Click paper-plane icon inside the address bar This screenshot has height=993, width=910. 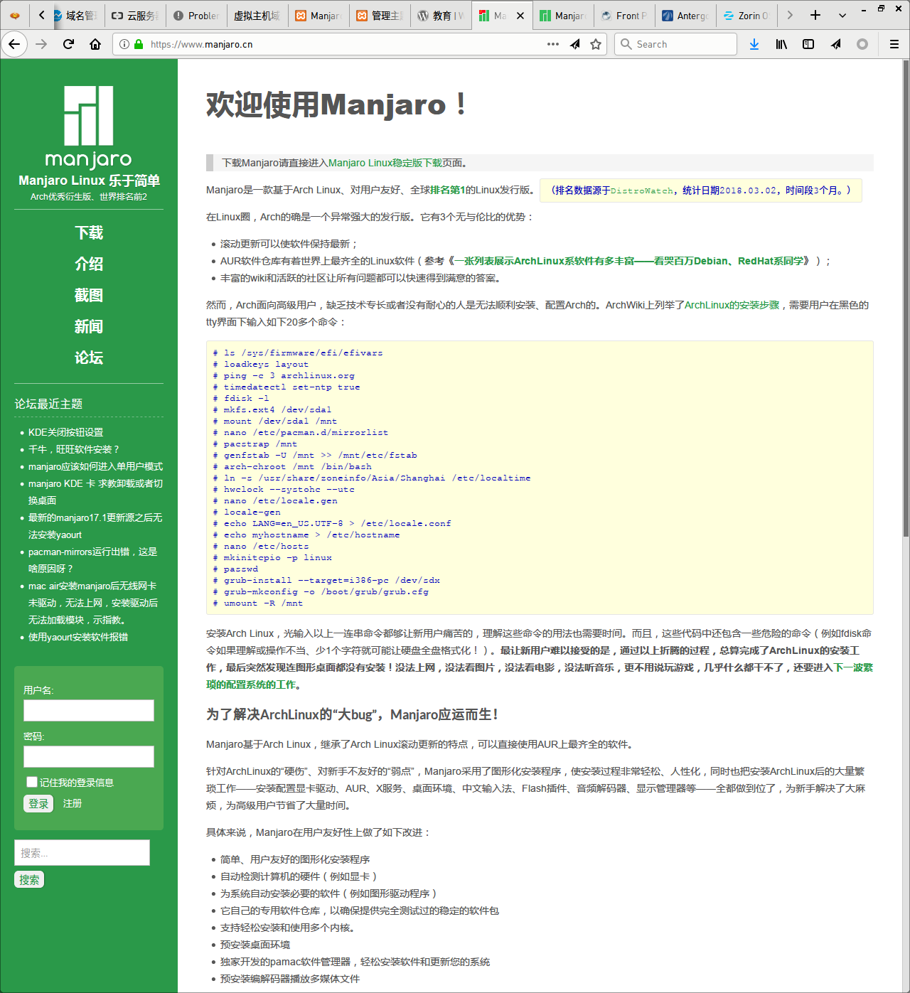click(x=574, y=44)
